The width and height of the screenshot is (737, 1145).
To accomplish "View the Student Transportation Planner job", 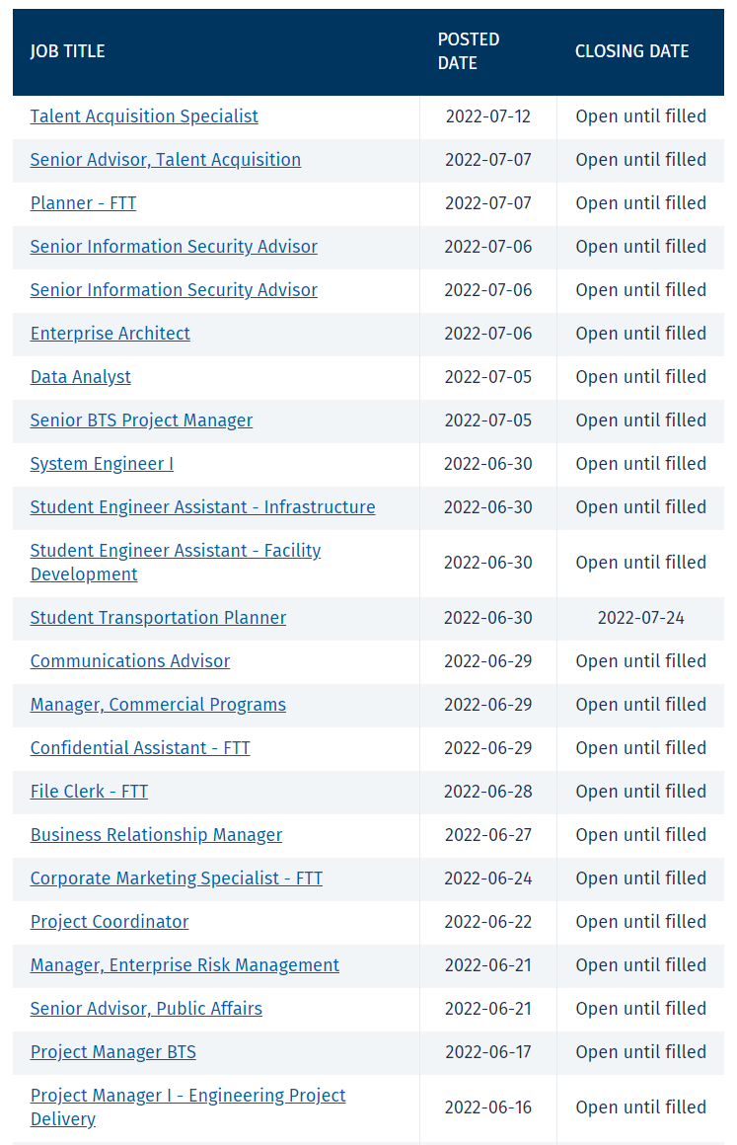I will tap(158, 618).
